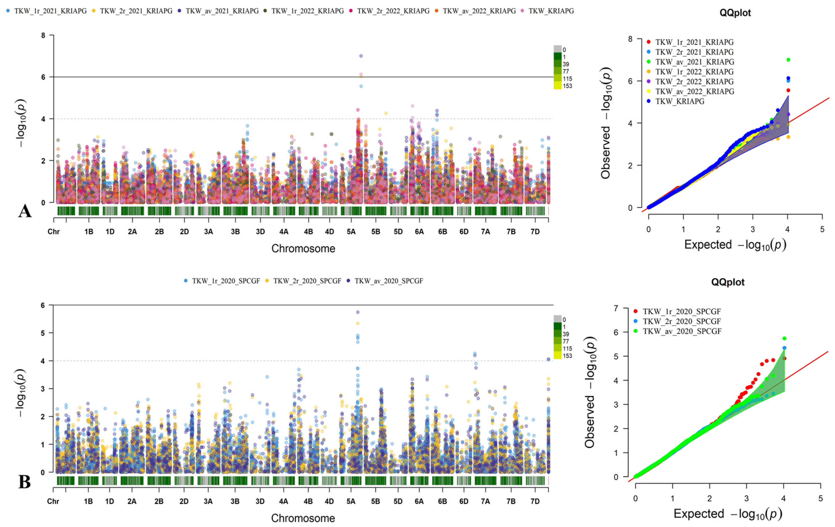Click the yellow 153 density swatch in panel A
This screenshot has height=527, width=835.
click(557, 86)
